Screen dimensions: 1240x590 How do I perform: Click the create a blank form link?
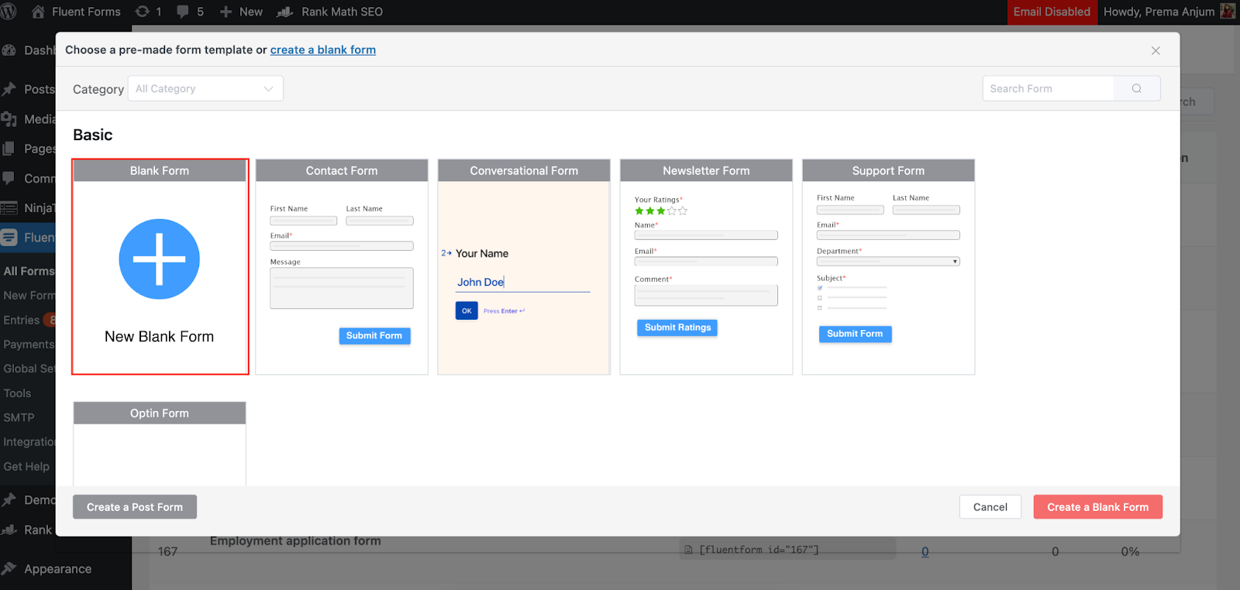[x=323, y=50]
